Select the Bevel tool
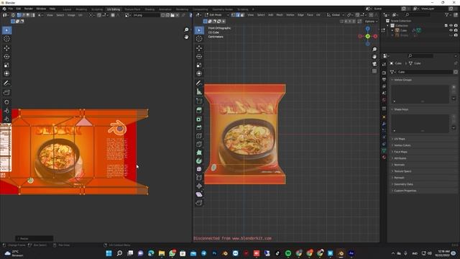Viewport: 460px width, 259px height. point(199,127)
